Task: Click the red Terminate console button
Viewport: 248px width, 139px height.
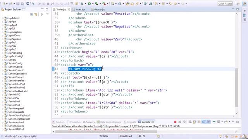Action: [175, 122]
